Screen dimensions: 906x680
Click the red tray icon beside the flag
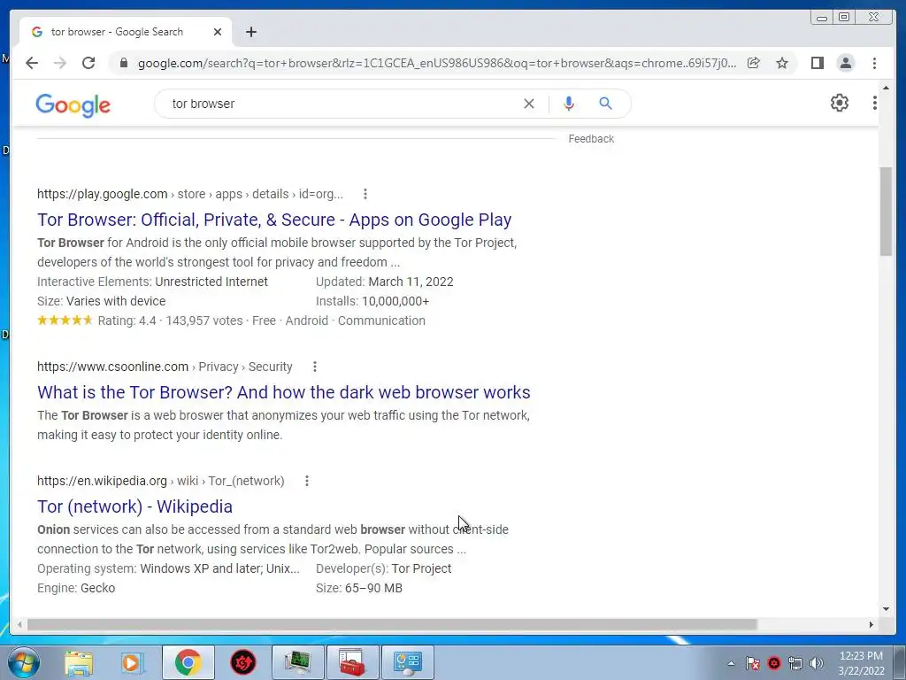(774, 663)
